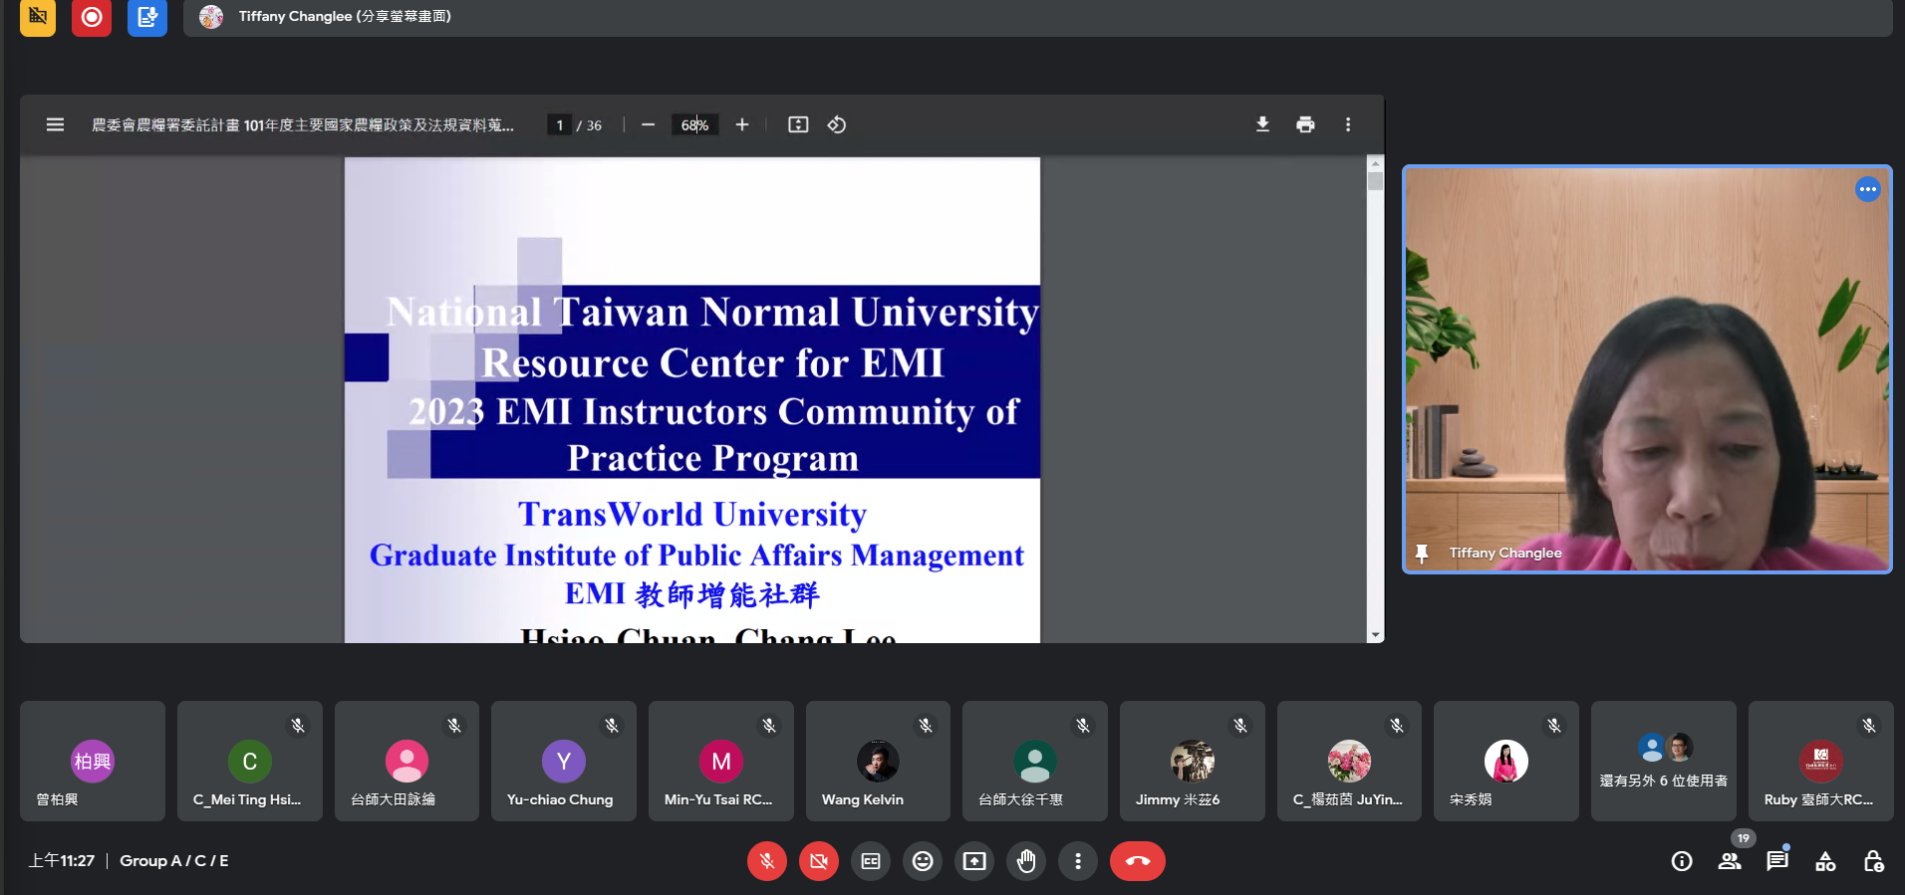Image resolution: width=1905 pixels, height=895 pixels.
Task: Click the yellow extension icon at top left
Action: (38, 17)
